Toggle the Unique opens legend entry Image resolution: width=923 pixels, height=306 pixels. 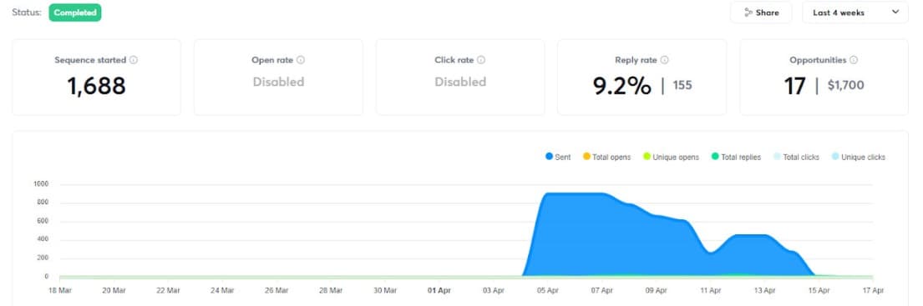671,157
